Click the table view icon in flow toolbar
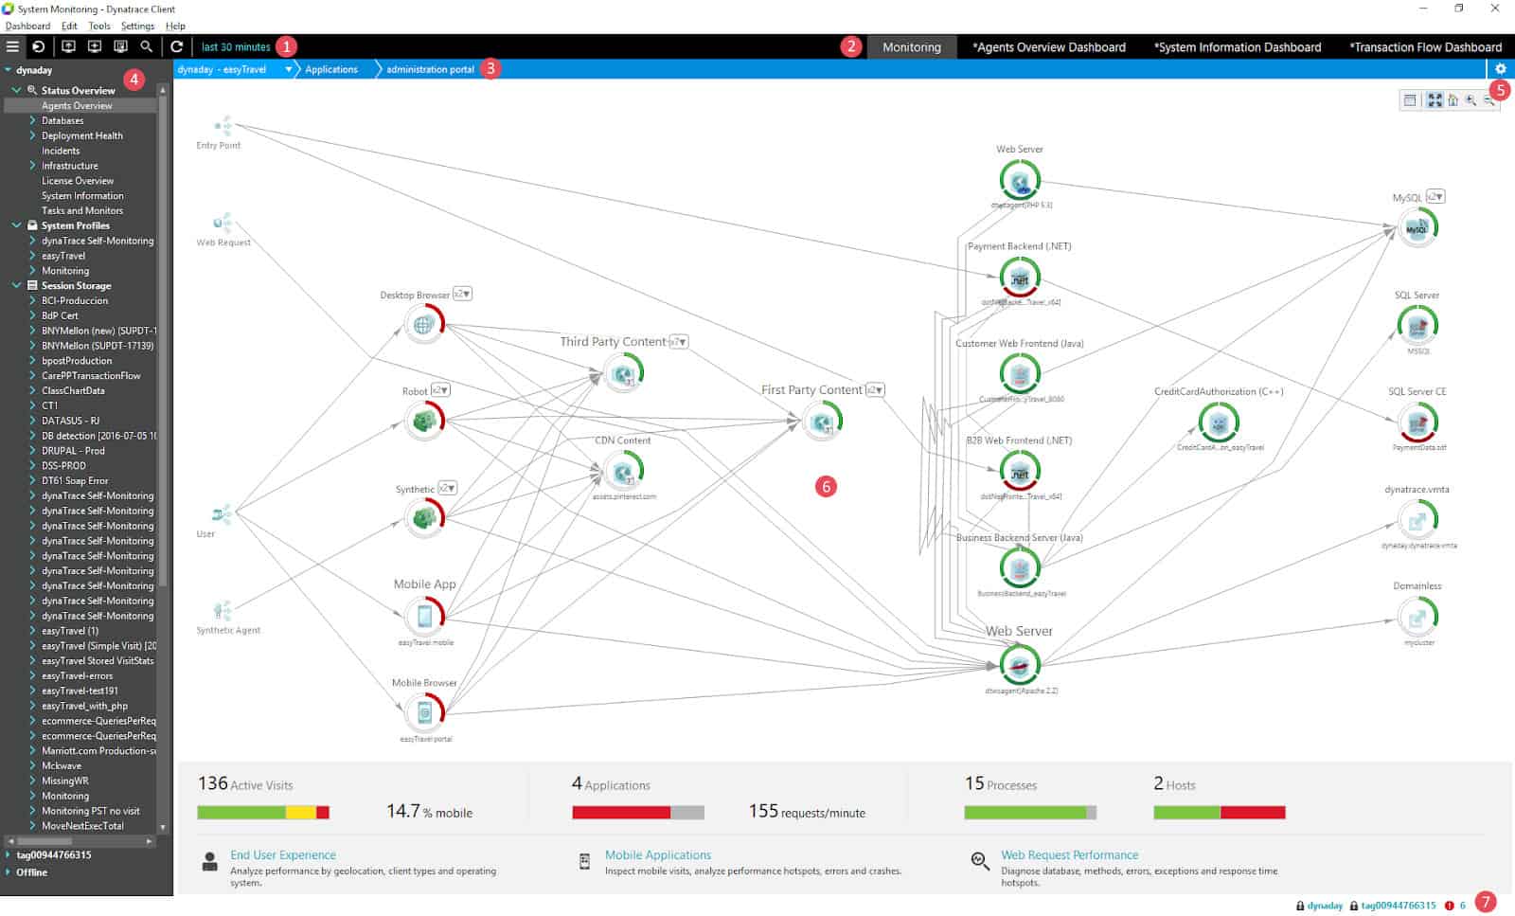This screenshot has height=916, width=1515. 1410,100
